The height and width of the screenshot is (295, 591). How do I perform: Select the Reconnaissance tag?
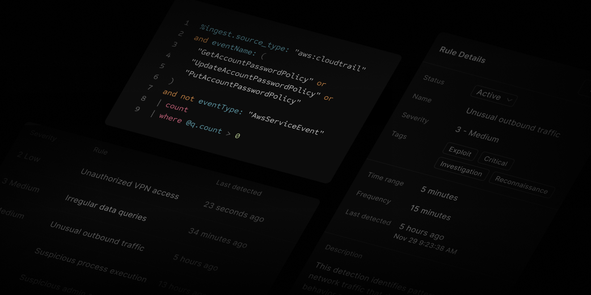(x=522, y=185)
